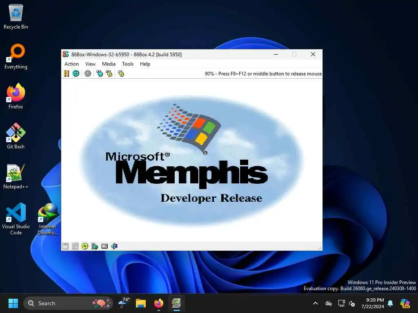Click the 86Box taskbar button
Image resolution: width=418 pixels, height=313 pixels.
tap(176, 303)
